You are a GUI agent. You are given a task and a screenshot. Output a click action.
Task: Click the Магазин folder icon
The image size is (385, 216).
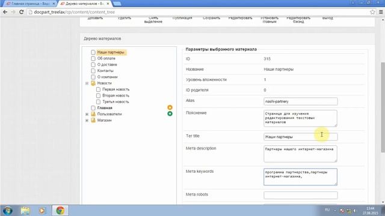93,120
